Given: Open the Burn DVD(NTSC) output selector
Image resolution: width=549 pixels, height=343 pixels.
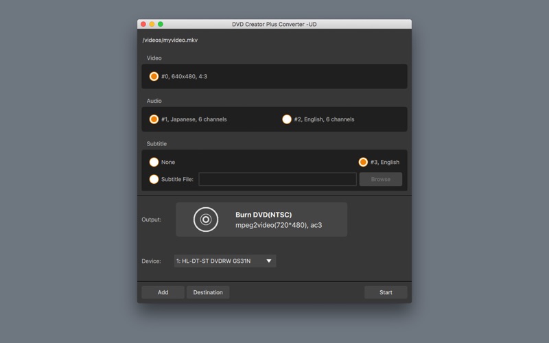Looking at the screenshot, I should (261, 220).
